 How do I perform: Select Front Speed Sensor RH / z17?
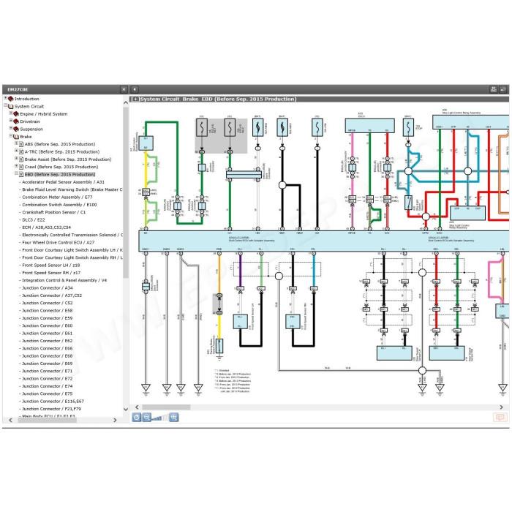pos(51,273)
